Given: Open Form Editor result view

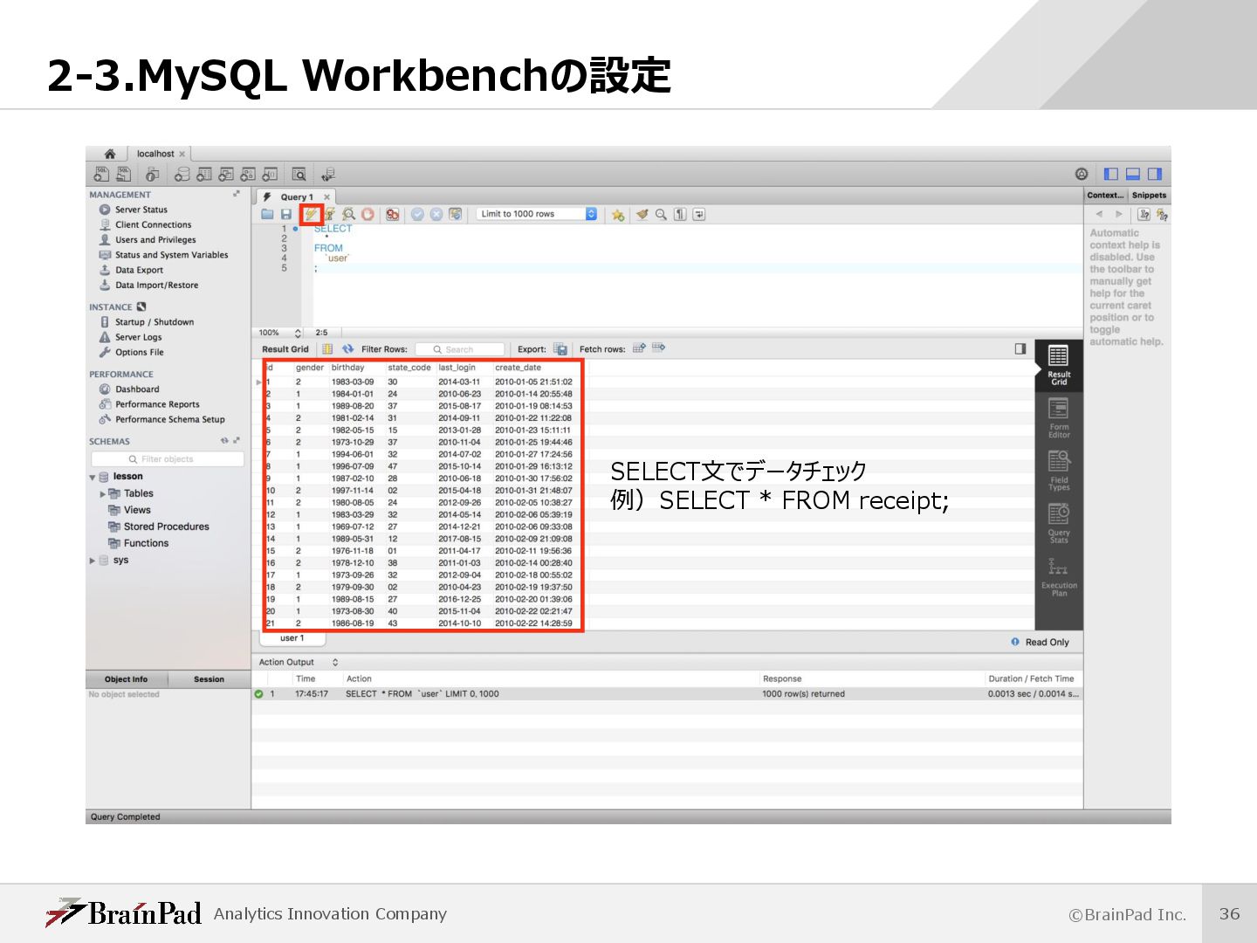Looking at the screenshot, I should pos(1059,418).
